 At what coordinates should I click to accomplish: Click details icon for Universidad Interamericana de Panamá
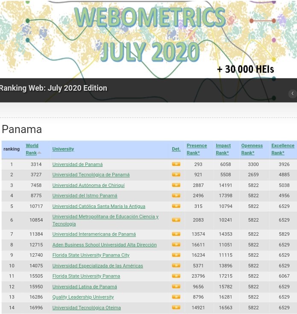click(176, 234)
